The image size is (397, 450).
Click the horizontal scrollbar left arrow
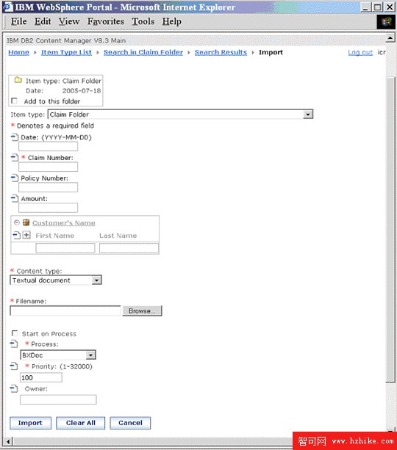8,441
